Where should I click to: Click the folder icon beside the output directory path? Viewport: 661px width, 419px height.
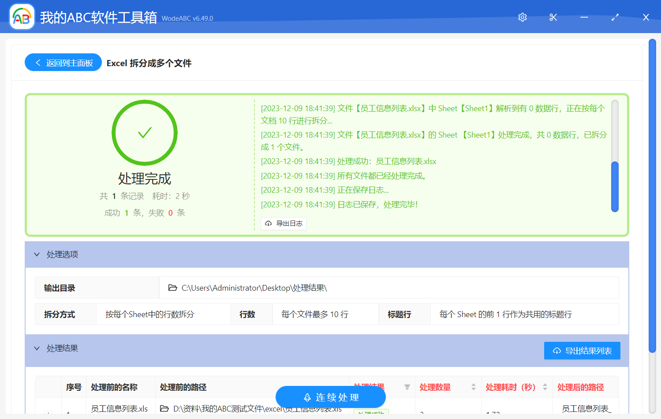172,288
